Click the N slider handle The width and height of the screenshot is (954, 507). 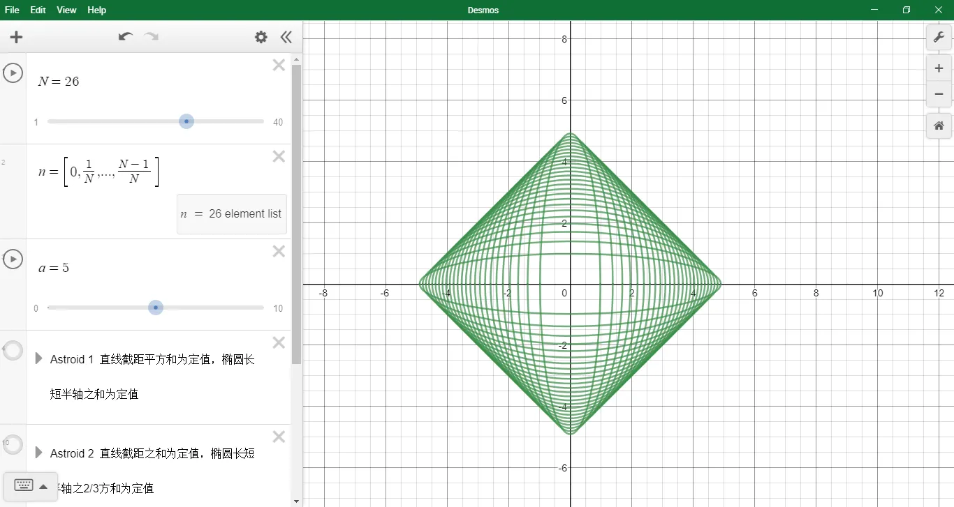click(186, 121)
